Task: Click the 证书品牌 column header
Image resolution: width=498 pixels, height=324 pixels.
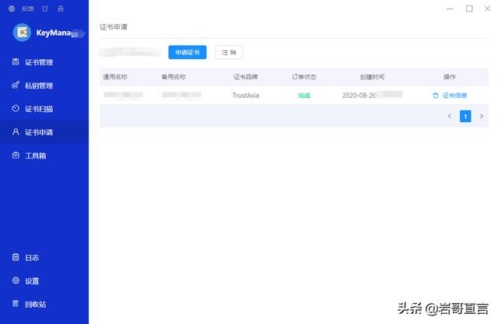Action: 246,77
